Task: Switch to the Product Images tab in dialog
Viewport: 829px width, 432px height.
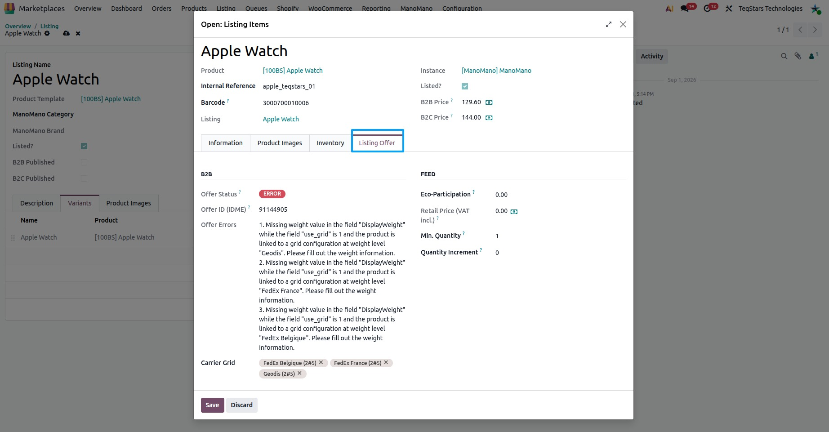Action: click(x=280, y=143)
